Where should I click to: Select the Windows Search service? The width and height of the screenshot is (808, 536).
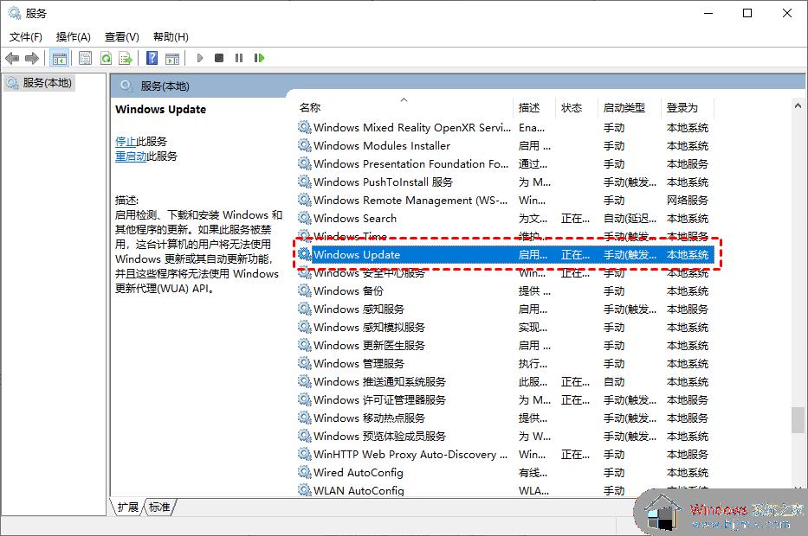coord(505,218)
